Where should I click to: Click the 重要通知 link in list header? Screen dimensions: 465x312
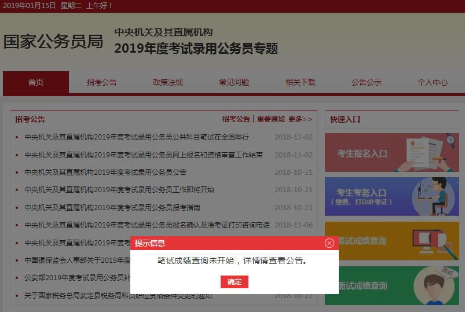(271, 119)
